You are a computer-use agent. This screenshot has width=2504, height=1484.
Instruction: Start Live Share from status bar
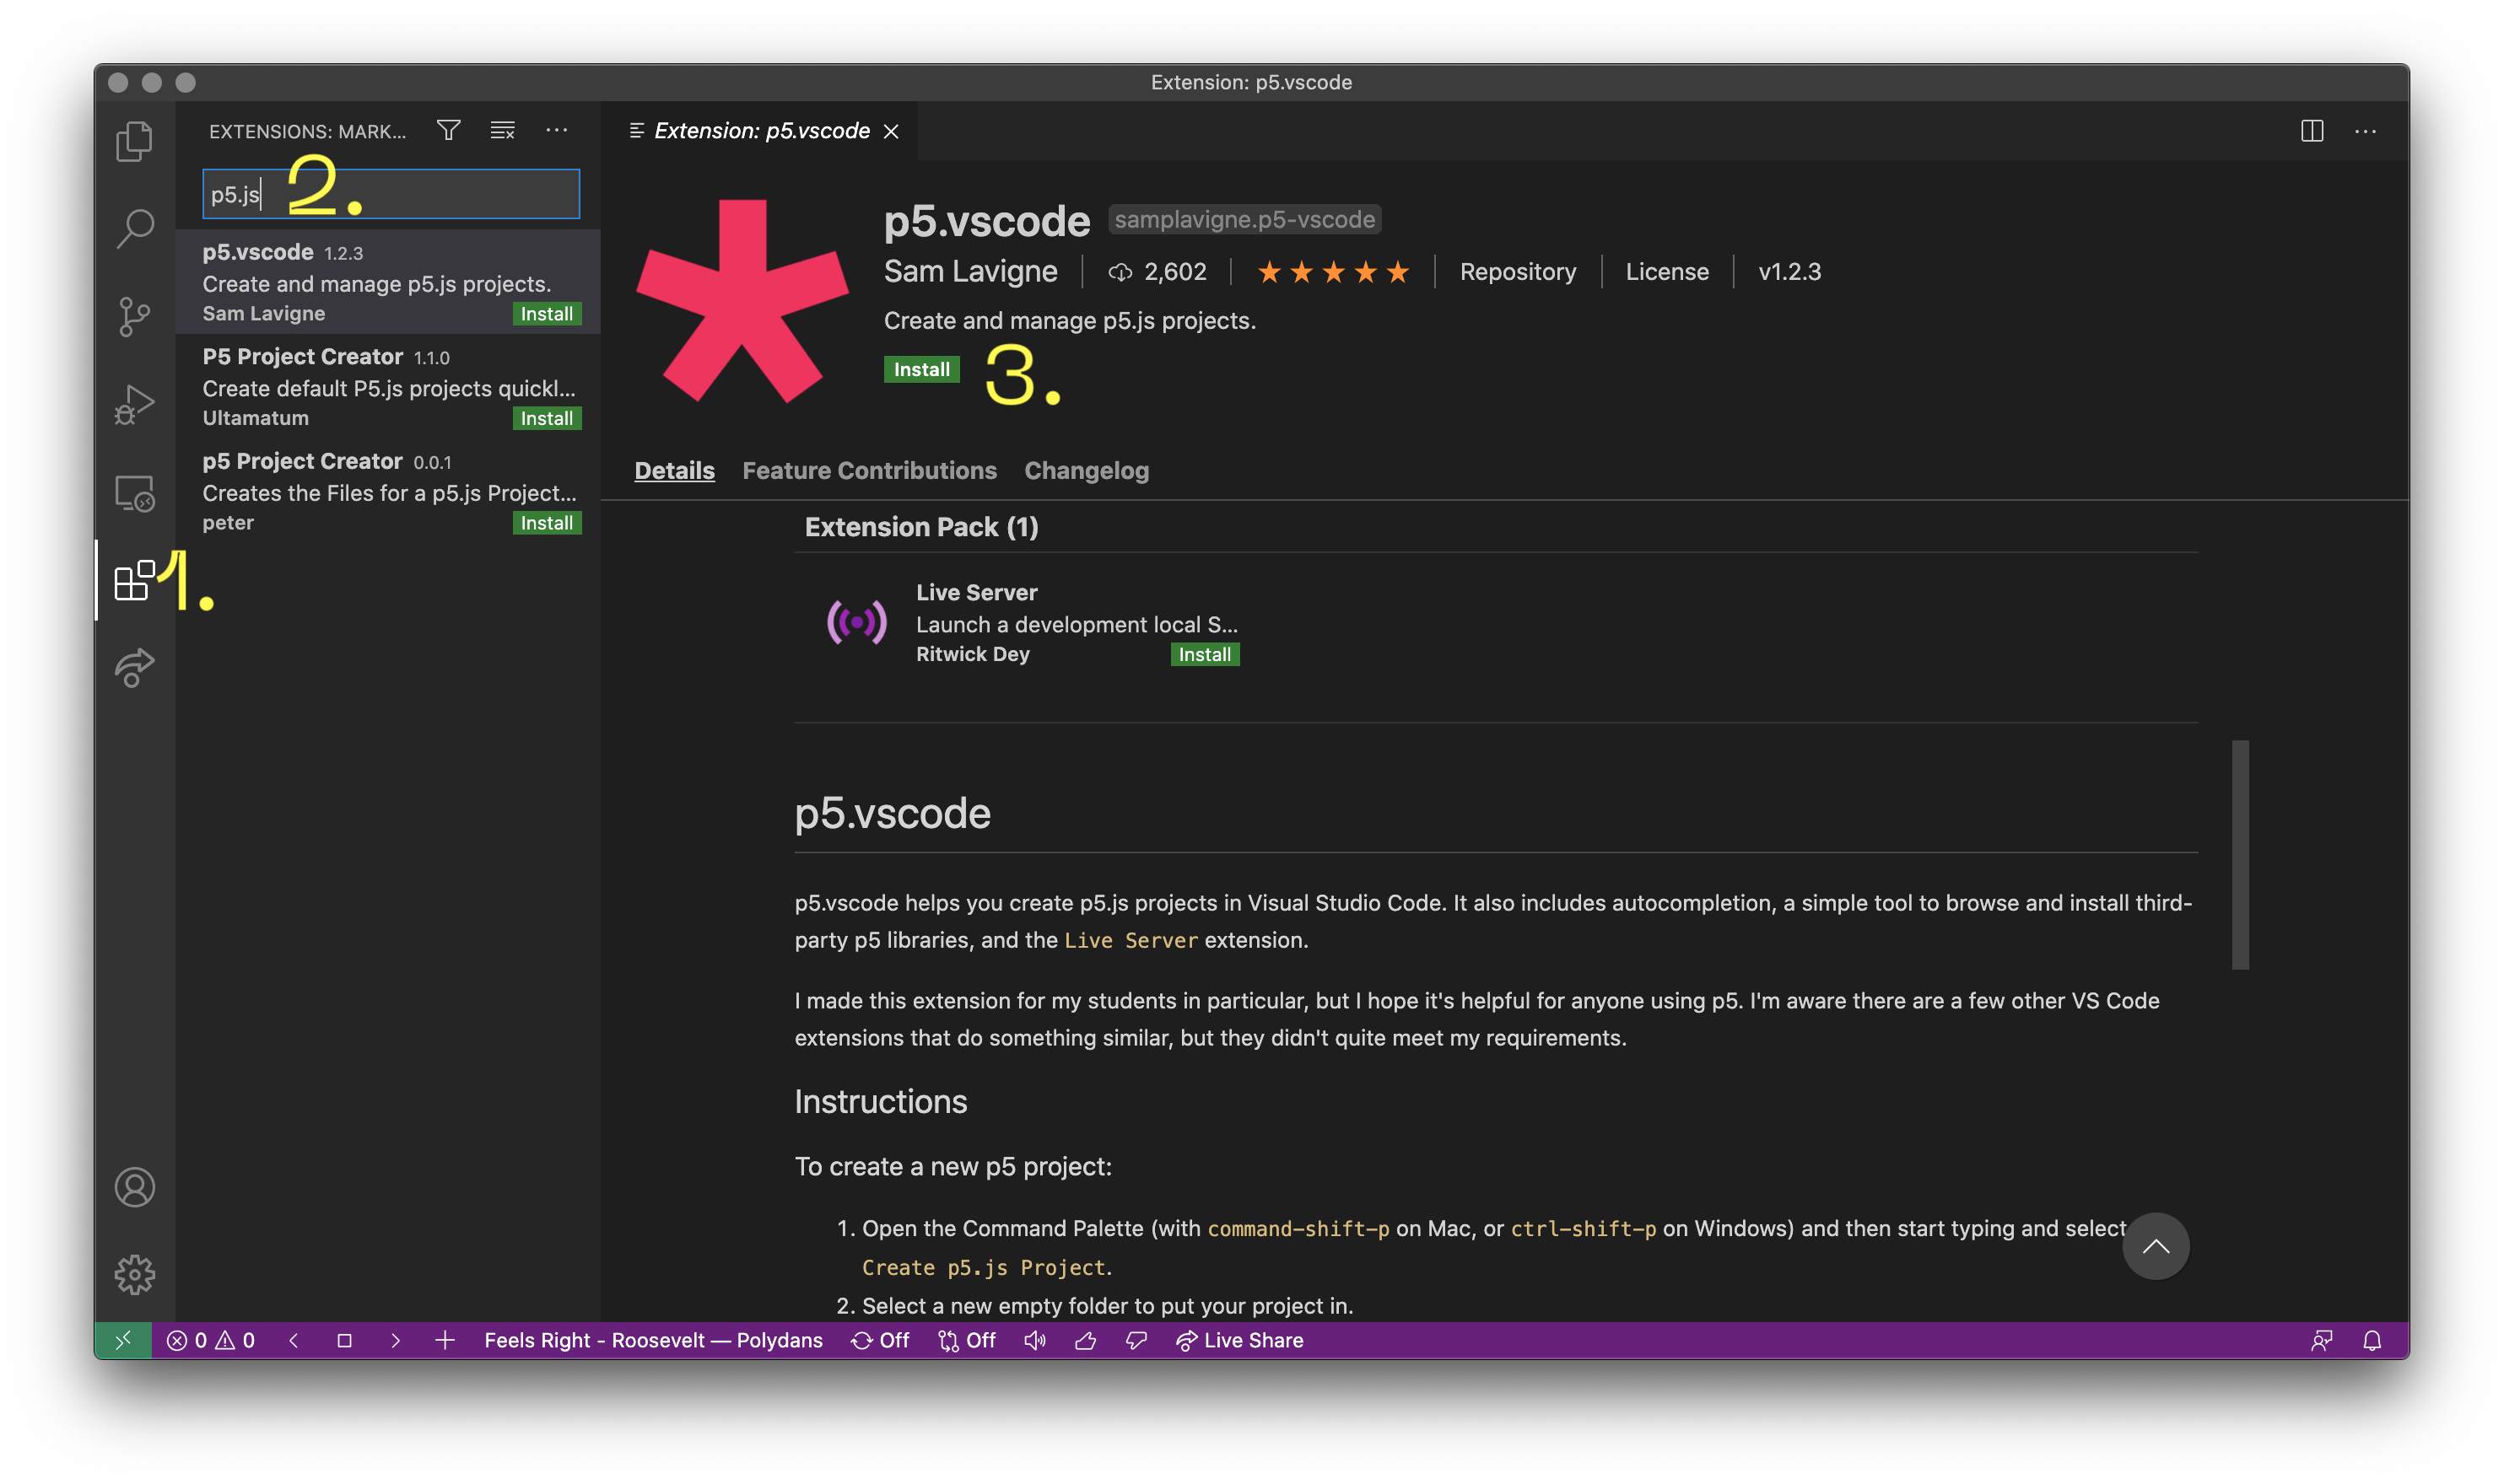(x=1239, y=1340)
